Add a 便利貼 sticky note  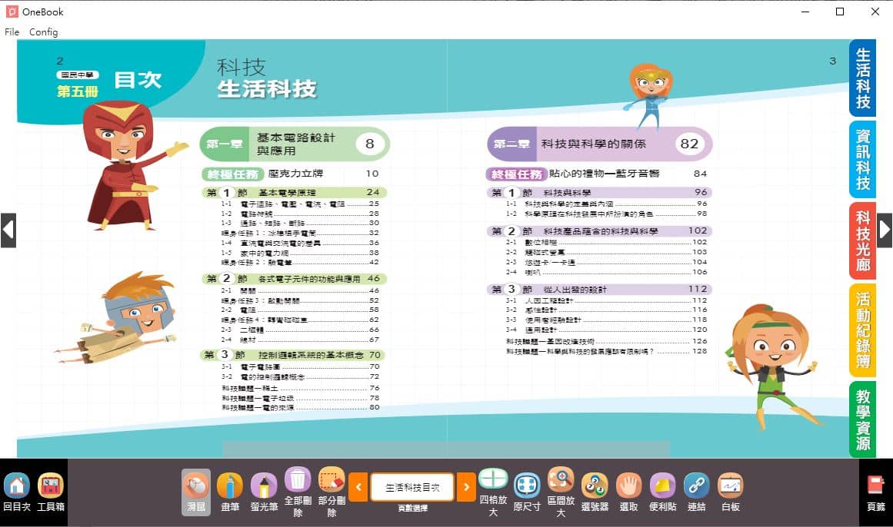[x=662, y=492]
